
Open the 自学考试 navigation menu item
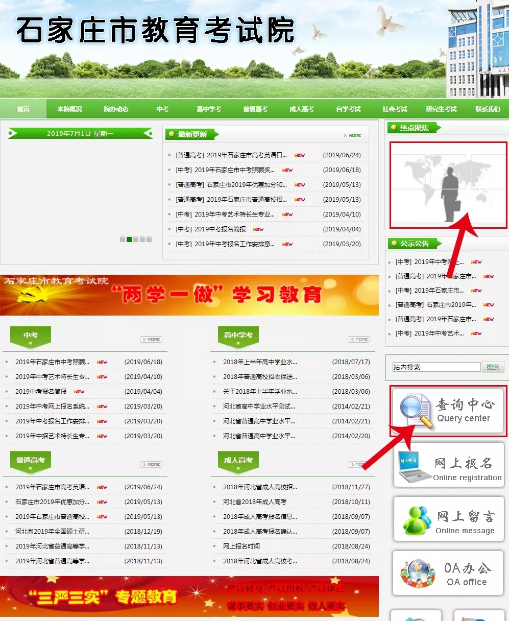point(348,109)
